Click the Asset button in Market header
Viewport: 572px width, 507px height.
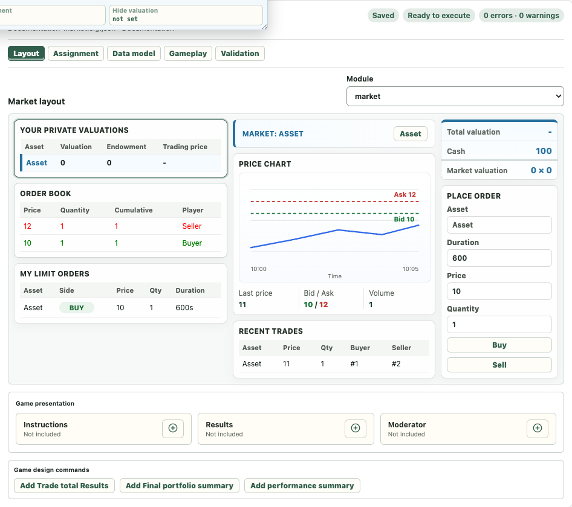click(411, 133)
